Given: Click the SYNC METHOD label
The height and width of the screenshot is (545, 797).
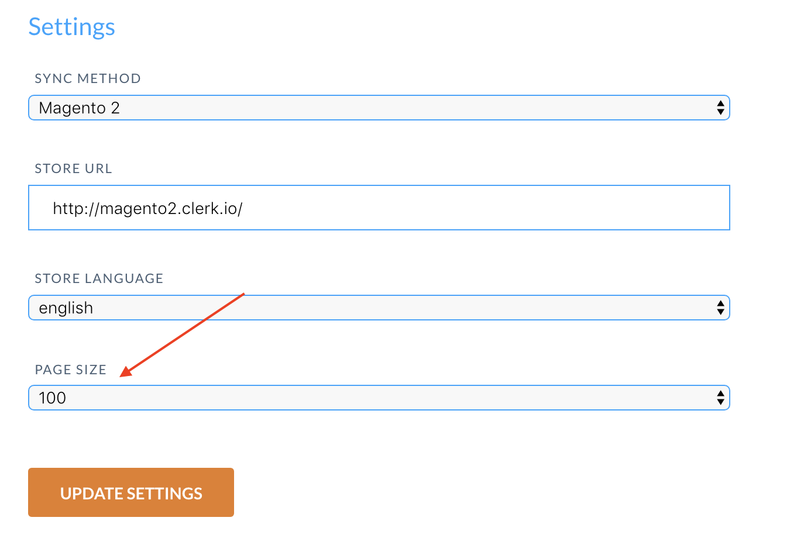Looking at the screenshot, I should [x=88, y=78].
